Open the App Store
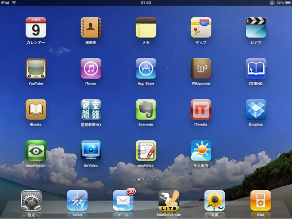The image size is (292, 219). (146, 69)
